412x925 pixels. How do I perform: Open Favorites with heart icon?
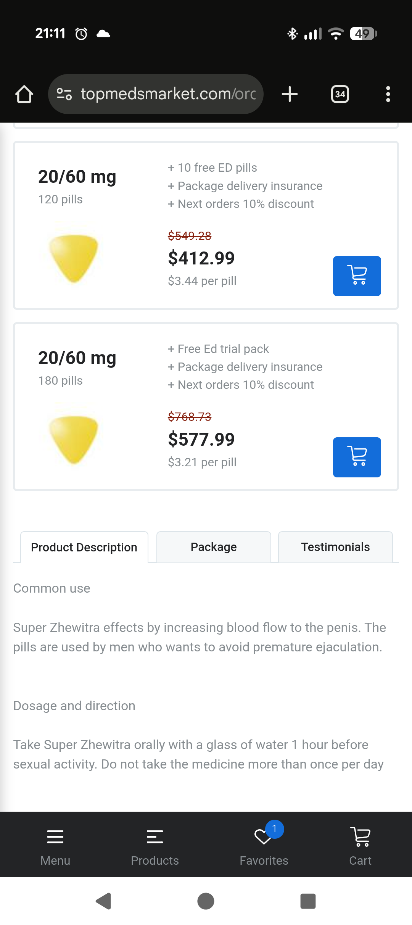coord(264,844)
